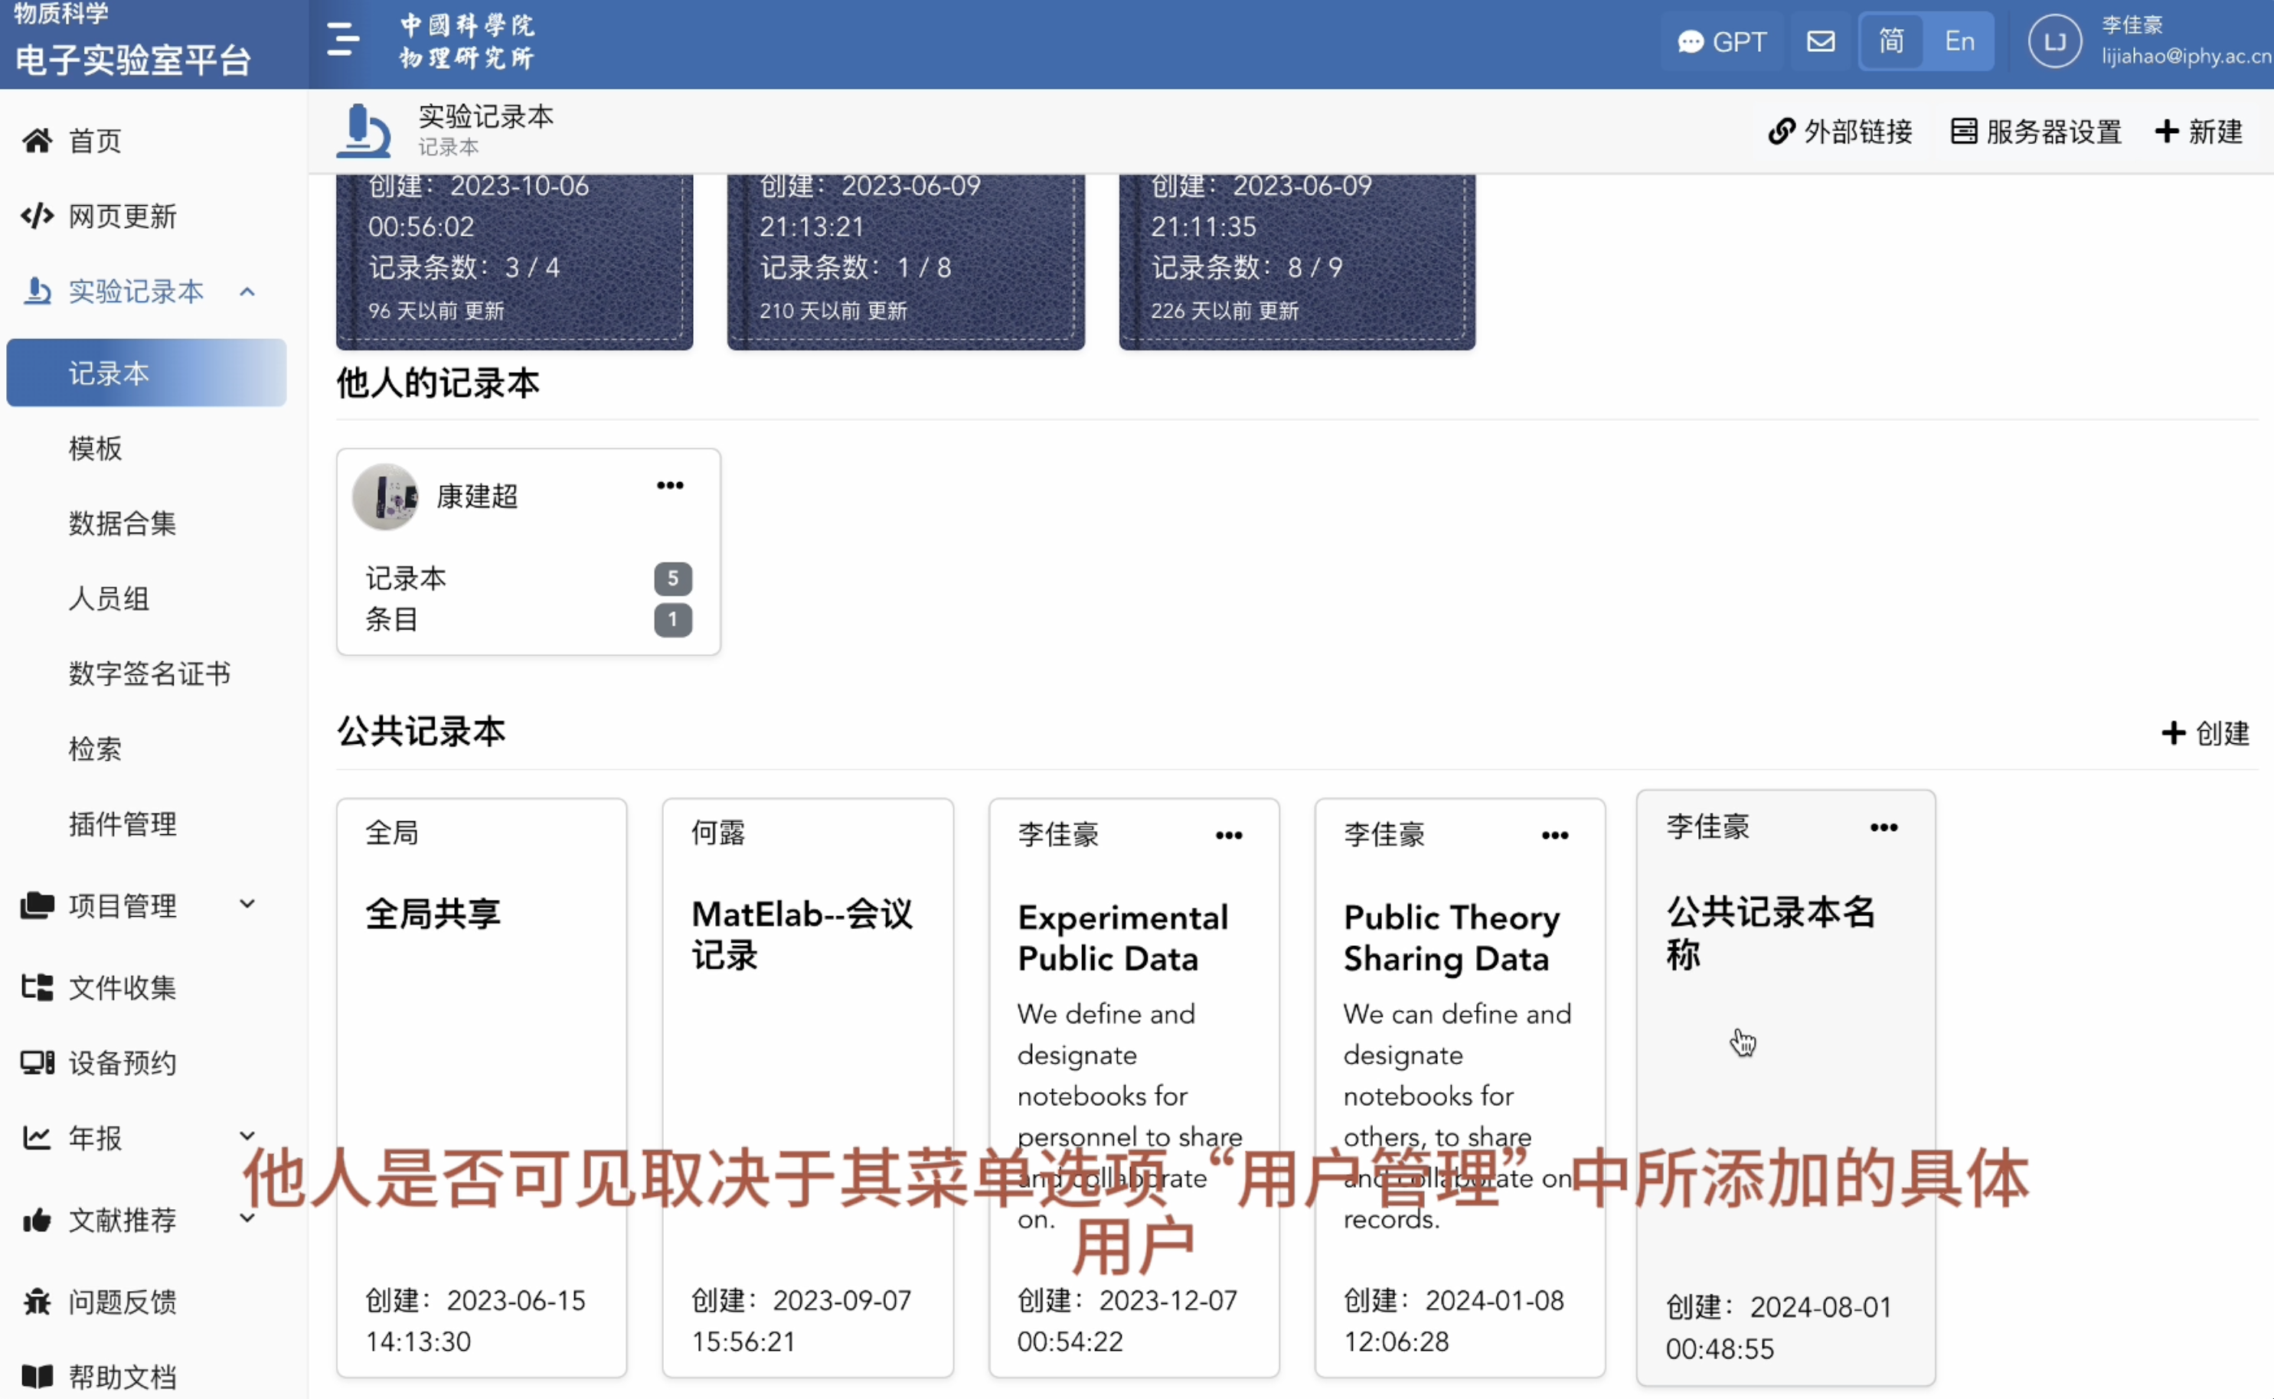Viewport: 2274px width, 1399px height.
Task: Open the ellipsis menu on Public Theory Sharing Data card
Action: coord(1554,836)
